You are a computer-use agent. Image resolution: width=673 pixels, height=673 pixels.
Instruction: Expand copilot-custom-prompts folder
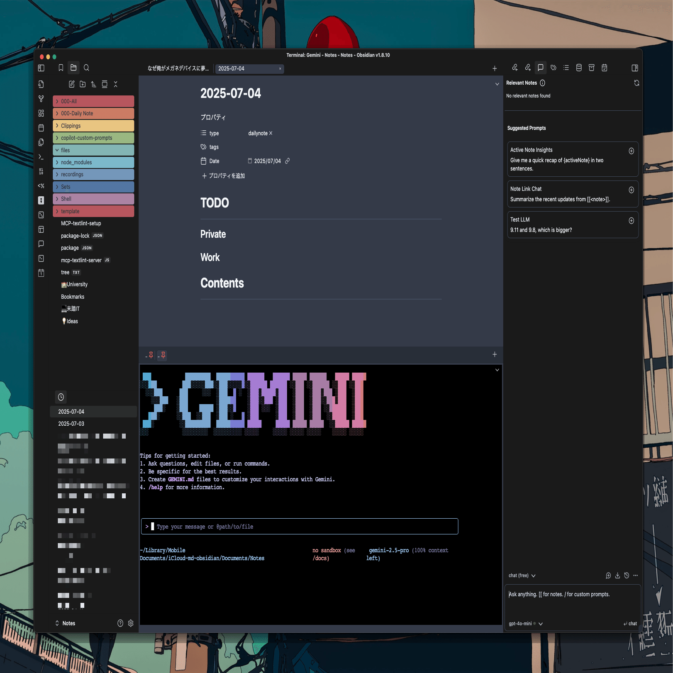tap(93, 138)
